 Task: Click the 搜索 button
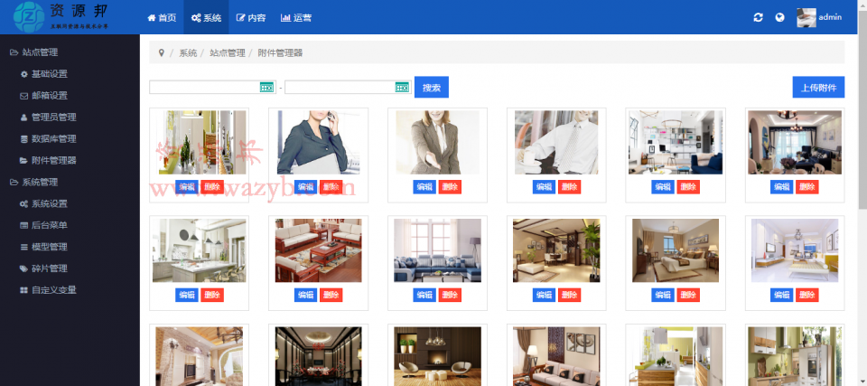click(x=432, y=88)
